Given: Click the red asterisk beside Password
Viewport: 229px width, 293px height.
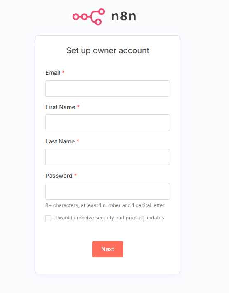Looking at the screenshot, I should [76, 175].
